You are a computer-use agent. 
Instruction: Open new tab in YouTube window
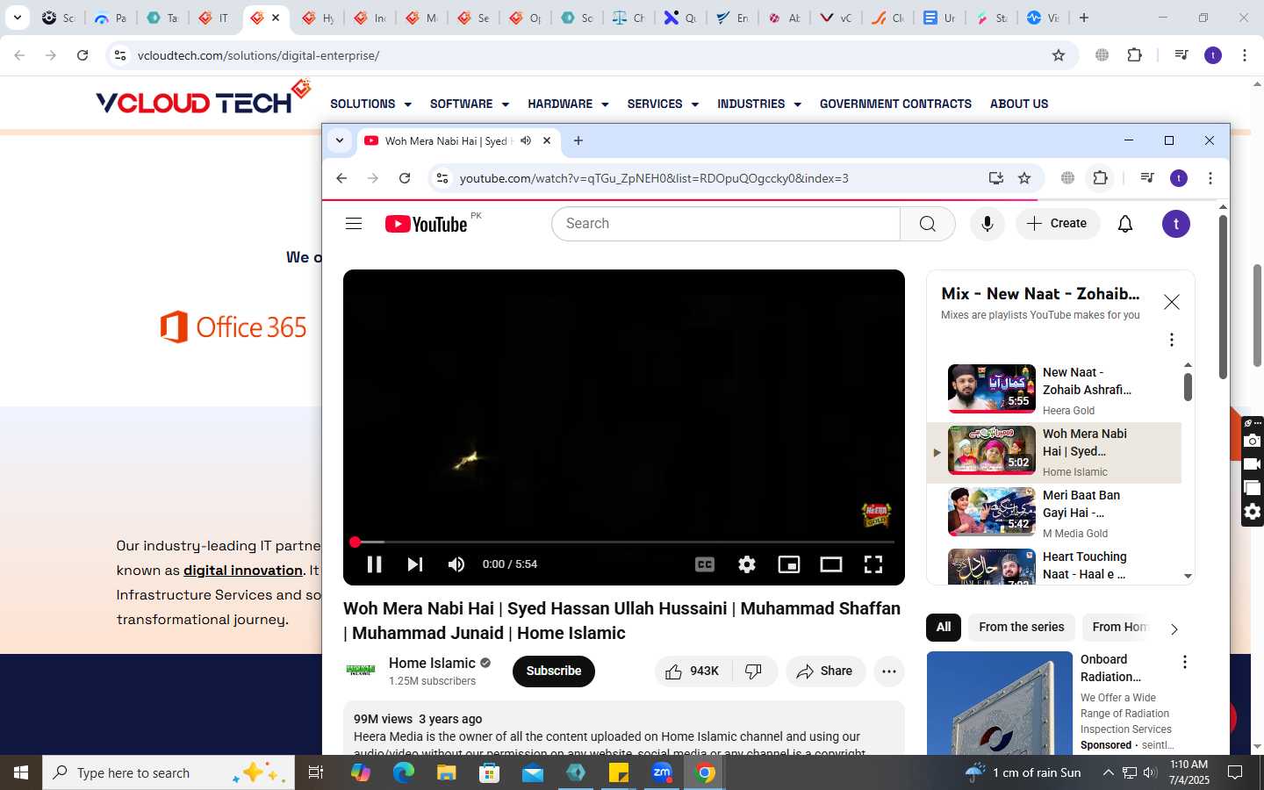[x=578, y=140]
